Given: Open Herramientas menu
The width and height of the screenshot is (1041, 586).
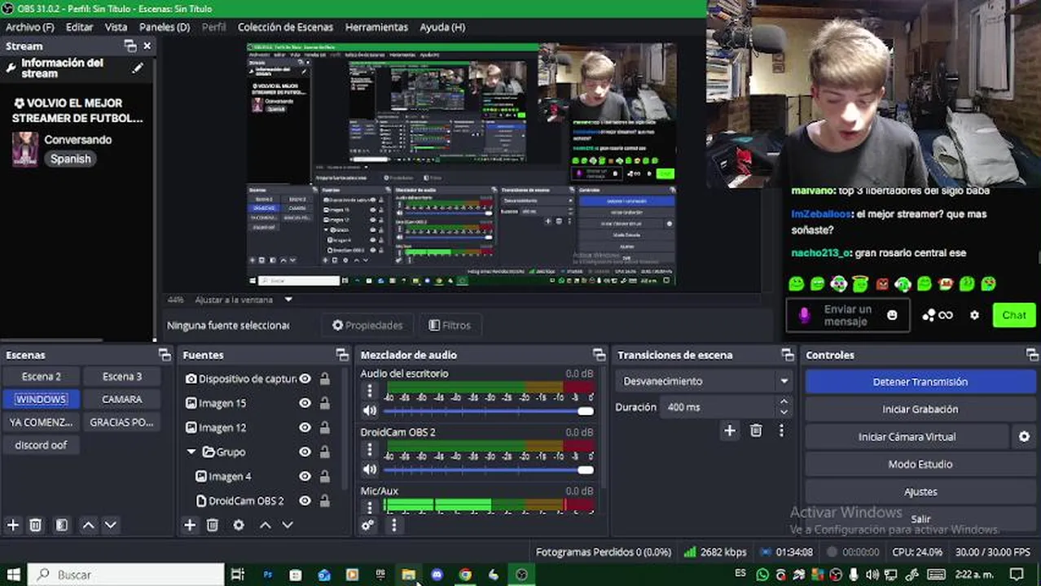Looking at the screenshot, I should click(376, 27).
